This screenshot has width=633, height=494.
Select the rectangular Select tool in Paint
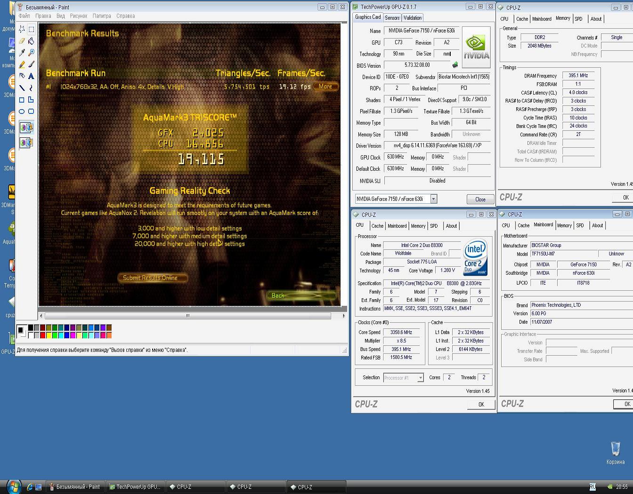[31, 29]
